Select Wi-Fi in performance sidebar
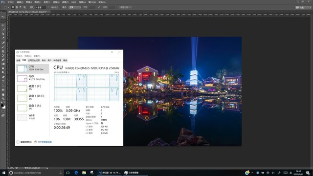The width and height of the screenshot is (313, 176). pyautogui.click(x=32, y=117)
